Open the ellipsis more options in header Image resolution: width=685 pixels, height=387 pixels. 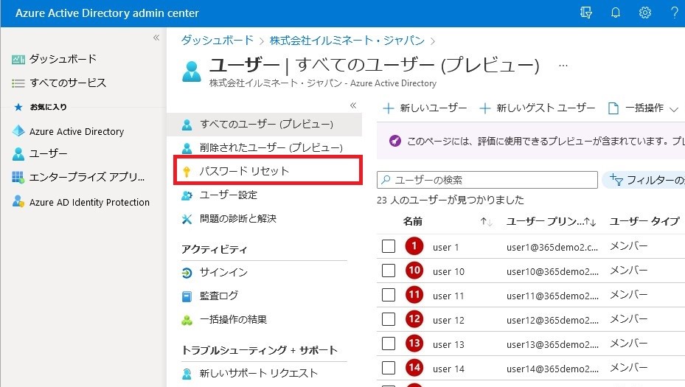tap(563, 66)
